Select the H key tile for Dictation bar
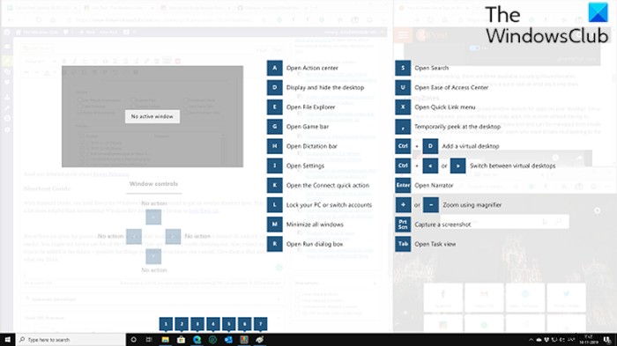The width and height of the screenshot is (617, 346). point(275,146)
